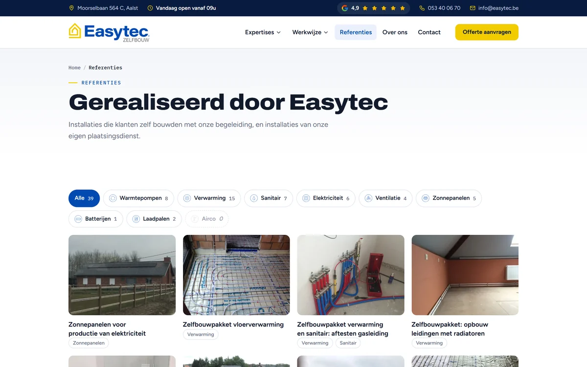Click the last gold rating star
The width and height of the screenshot is (587, 367).
click(403, 8)
